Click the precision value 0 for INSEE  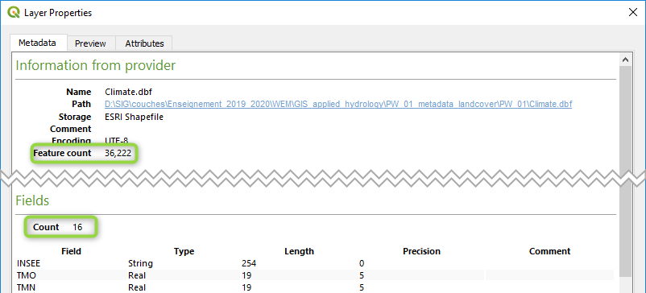(362, 263)
